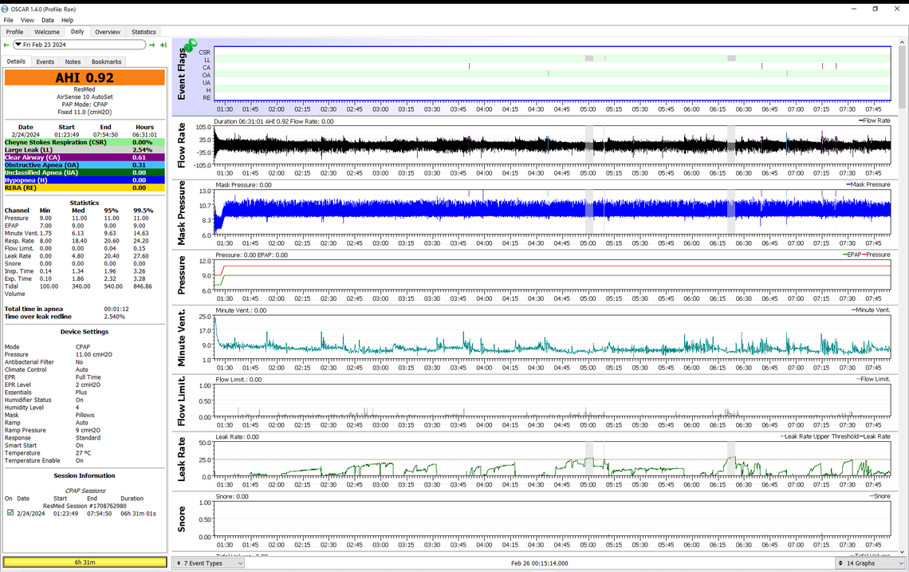
Task: Click the RERA (RE) event row
Action: (x=85, y=187)
